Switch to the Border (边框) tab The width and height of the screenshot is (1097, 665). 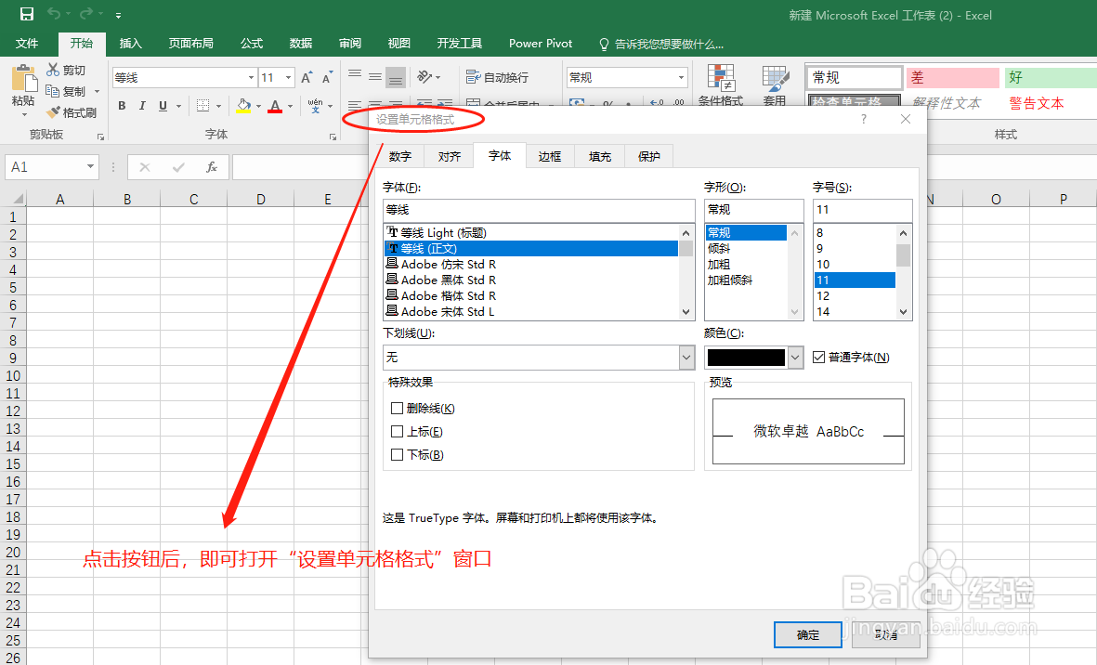(549, 157)
